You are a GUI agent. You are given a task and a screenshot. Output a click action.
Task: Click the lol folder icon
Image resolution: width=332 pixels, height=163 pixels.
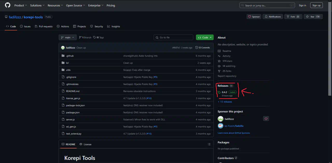click(63, 63)
